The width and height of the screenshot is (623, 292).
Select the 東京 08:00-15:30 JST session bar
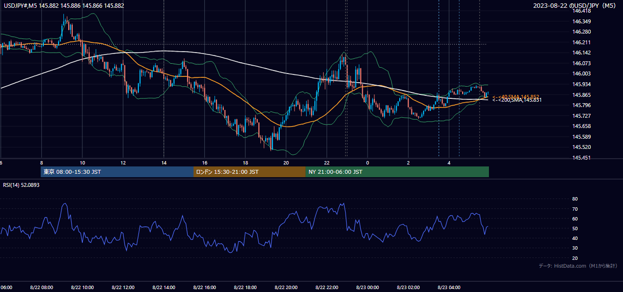(x=117, y=172)
